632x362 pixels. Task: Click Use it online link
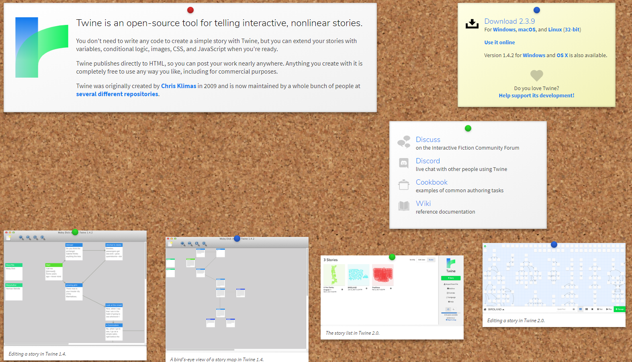click(499, 43)
